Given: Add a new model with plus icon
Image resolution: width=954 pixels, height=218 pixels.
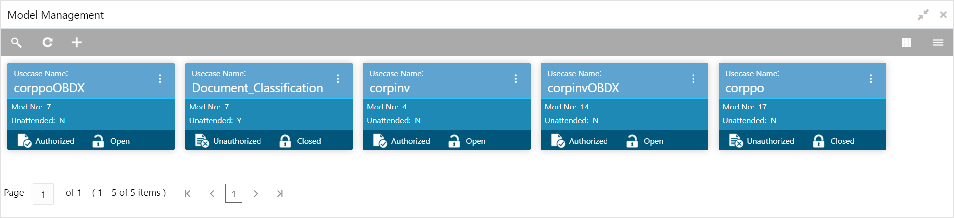Looking at the screenshot, I should coord(77,42).
